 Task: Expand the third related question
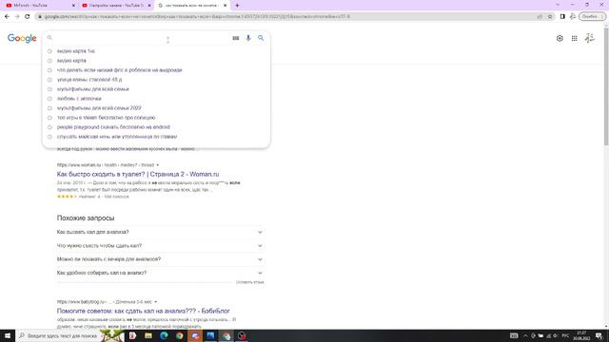point(160,259)
